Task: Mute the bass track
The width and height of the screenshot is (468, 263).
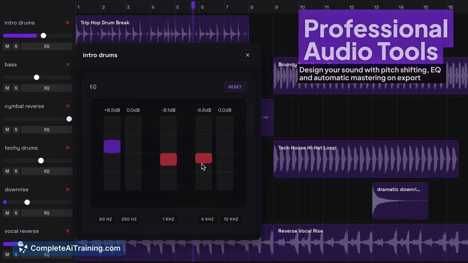Action: click(7, 88)
